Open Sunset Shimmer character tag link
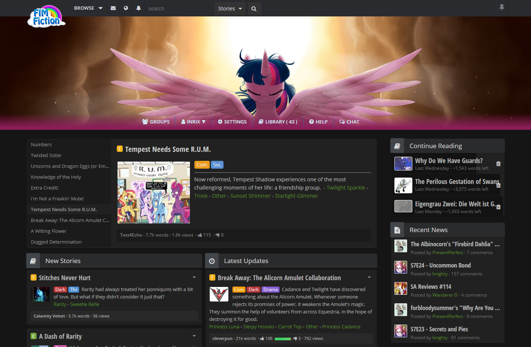 (250, 196)
